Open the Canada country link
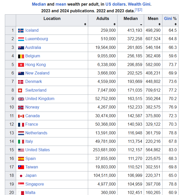Viewport: 188px width, 195px height. tap(32, 116)
